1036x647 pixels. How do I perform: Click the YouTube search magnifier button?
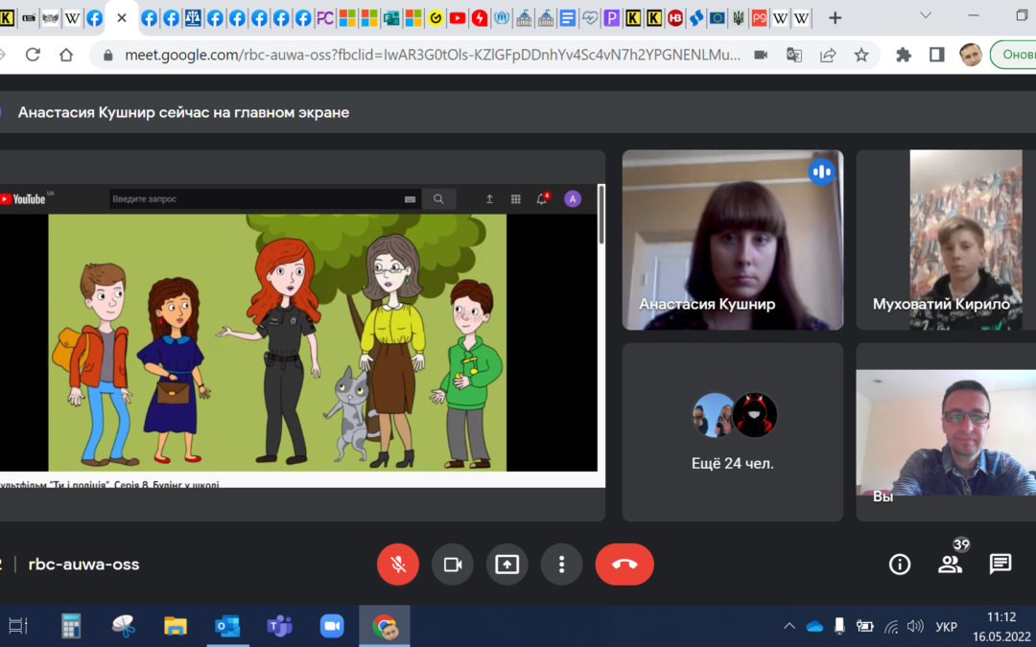pos(438,198)
